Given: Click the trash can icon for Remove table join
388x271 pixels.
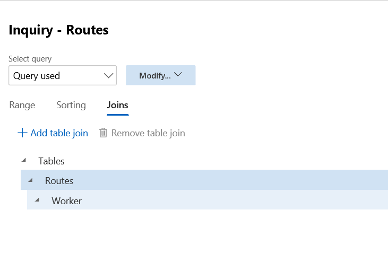Looking at the screenshot, I should [x=104, y=133].
